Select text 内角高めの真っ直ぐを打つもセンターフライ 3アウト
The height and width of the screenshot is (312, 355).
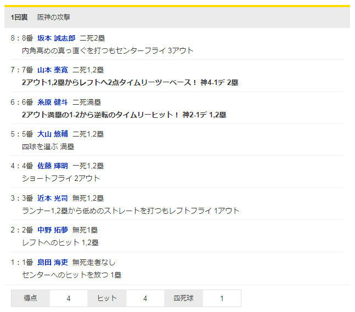point(108,50)
